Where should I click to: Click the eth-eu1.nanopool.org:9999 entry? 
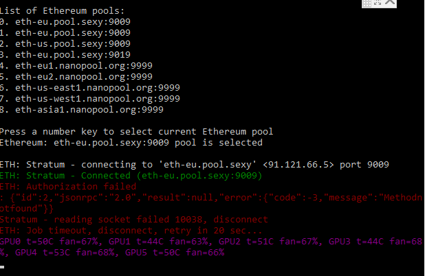(76, 66)
